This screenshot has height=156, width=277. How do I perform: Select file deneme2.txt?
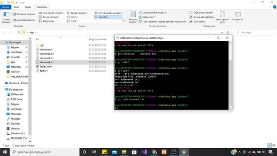[x=47, y=54]
